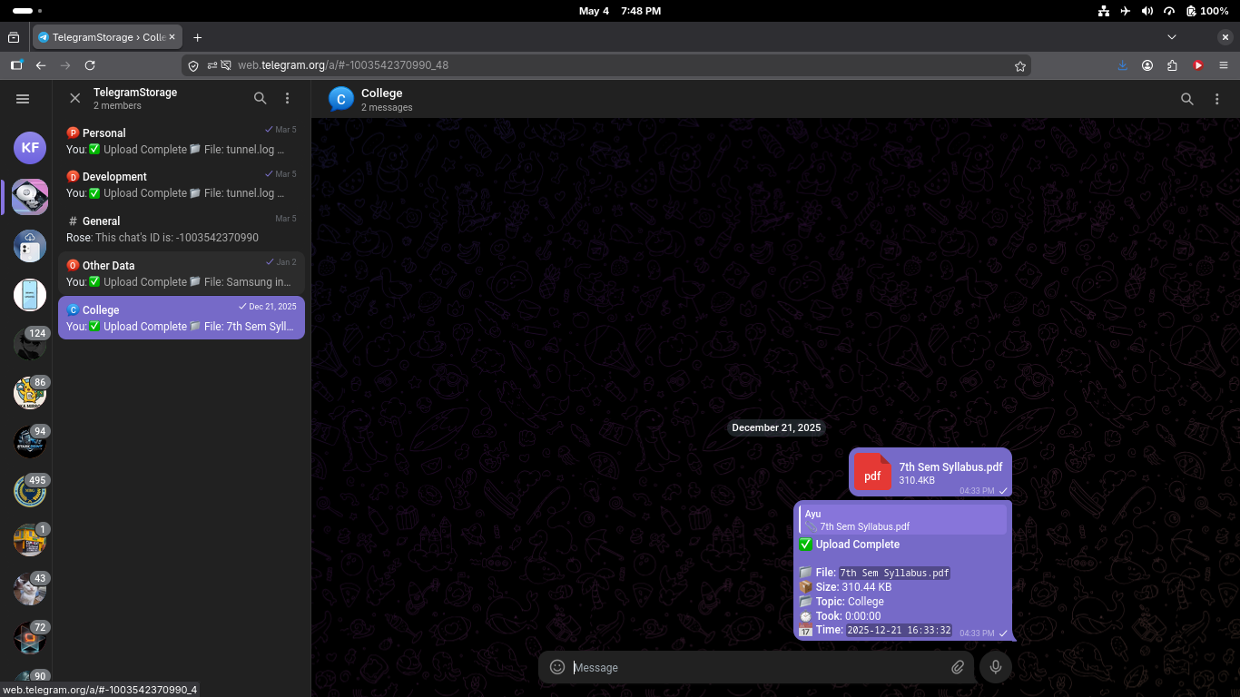Open the chat with 94 unread badge
The width and height of the screenshot is (1240, 697).
point(30,441)
